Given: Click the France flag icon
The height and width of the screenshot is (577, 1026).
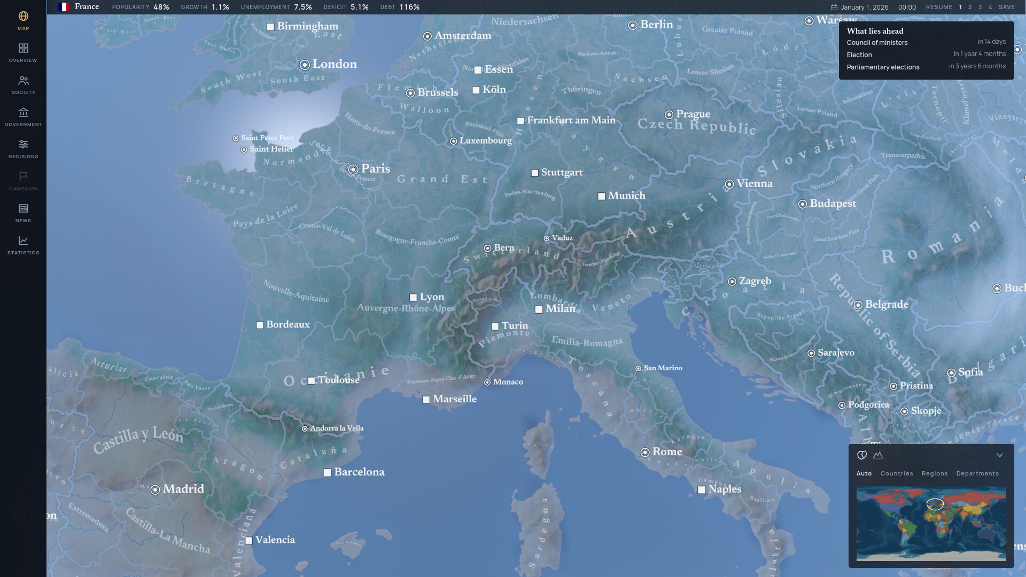Looking at the screenshot, I should coord(64,7).
